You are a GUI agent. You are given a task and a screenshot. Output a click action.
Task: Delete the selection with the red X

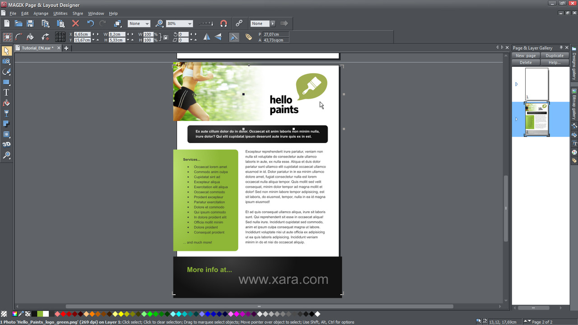(75, 23)
